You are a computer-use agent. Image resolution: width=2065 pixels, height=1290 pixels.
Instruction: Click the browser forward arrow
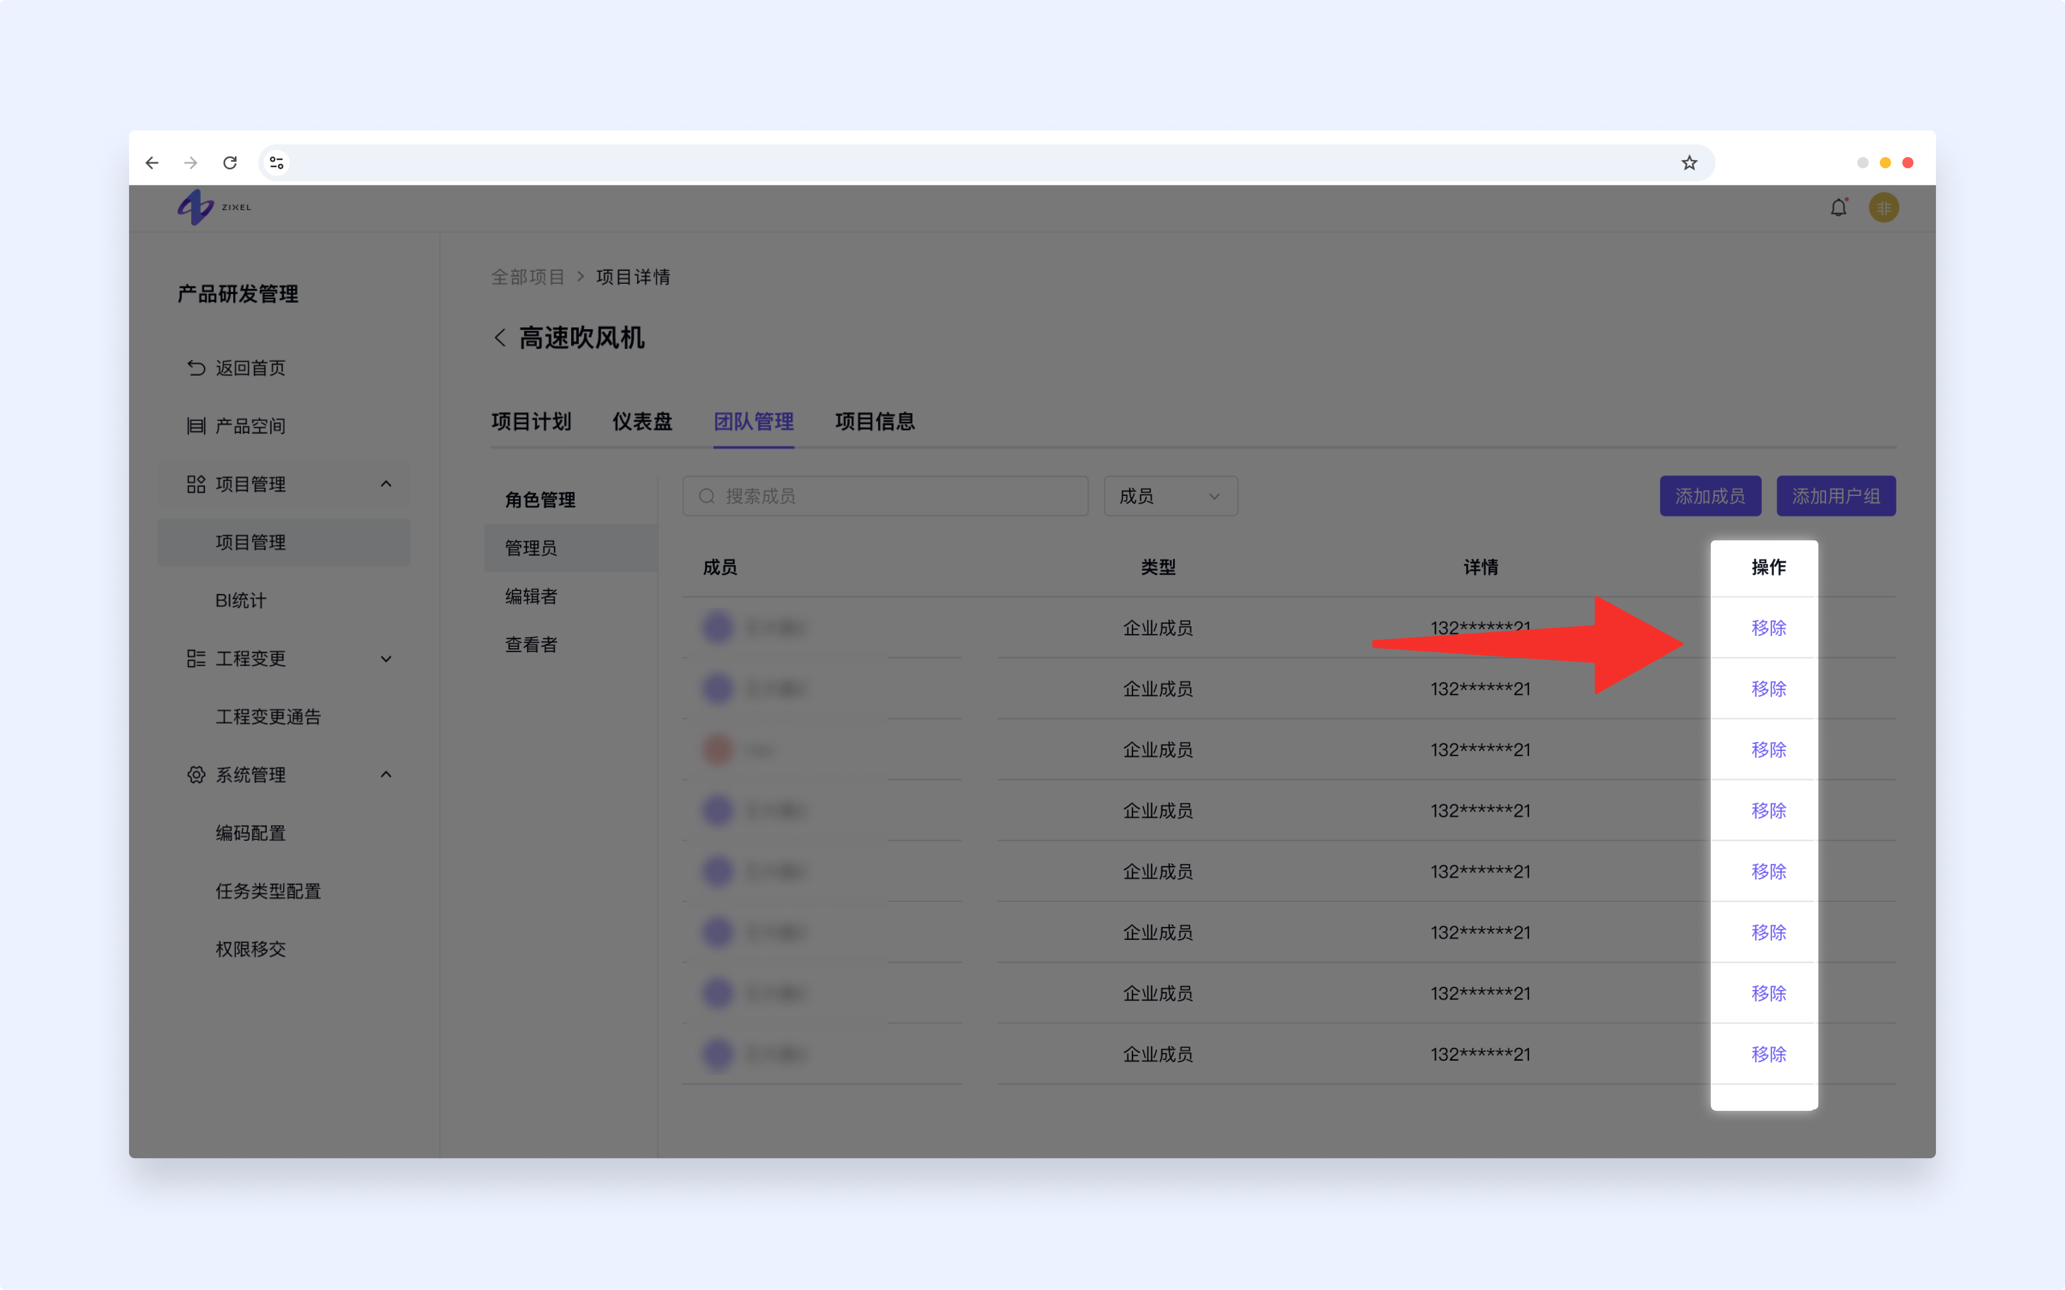pos(190,162)
